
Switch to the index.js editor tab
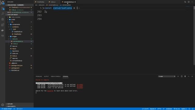[53, 2]
